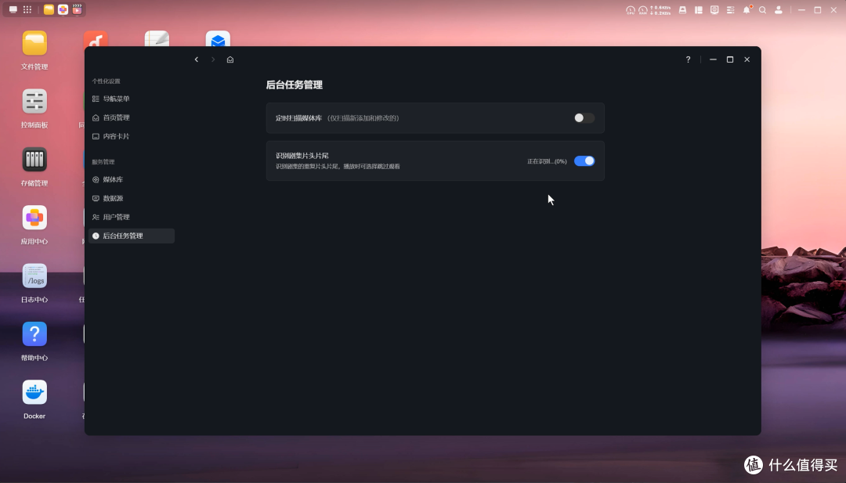Screen dimensions: 846x483
Task: Minimize the media app window
Action: click(714, 59)
